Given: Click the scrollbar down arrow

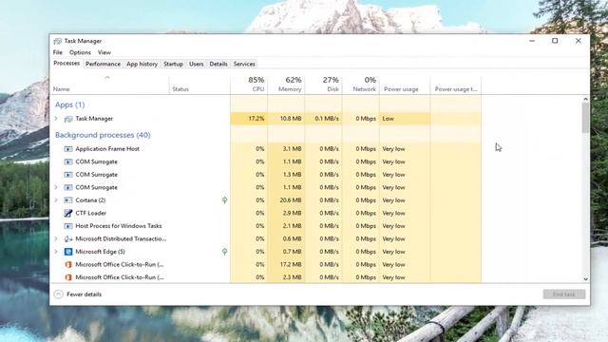Looking at the screenshot, I should pyautogui.click(x=585, y=278).
